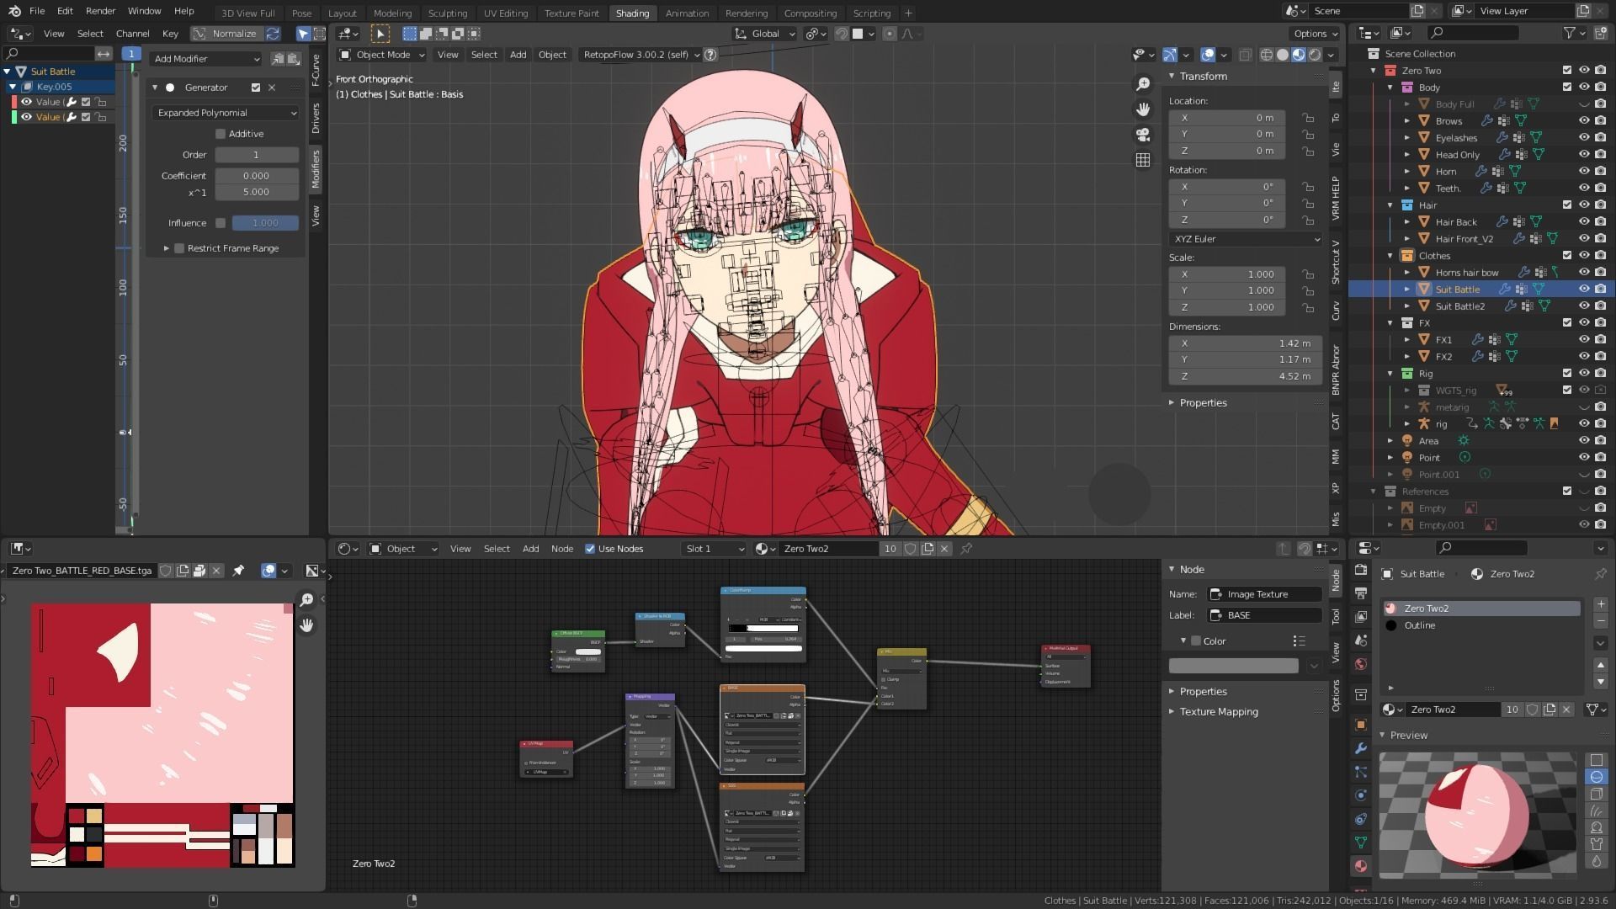Toggle Use Nodes checkbox
This screenshot has height=909, width=1616.
pyautogui.click(x=590, y=549)
